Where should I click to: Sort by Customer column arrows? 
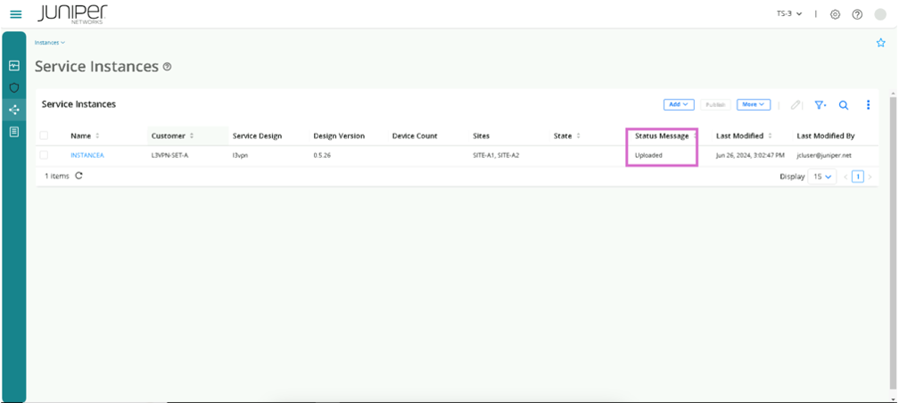[192, 136]
